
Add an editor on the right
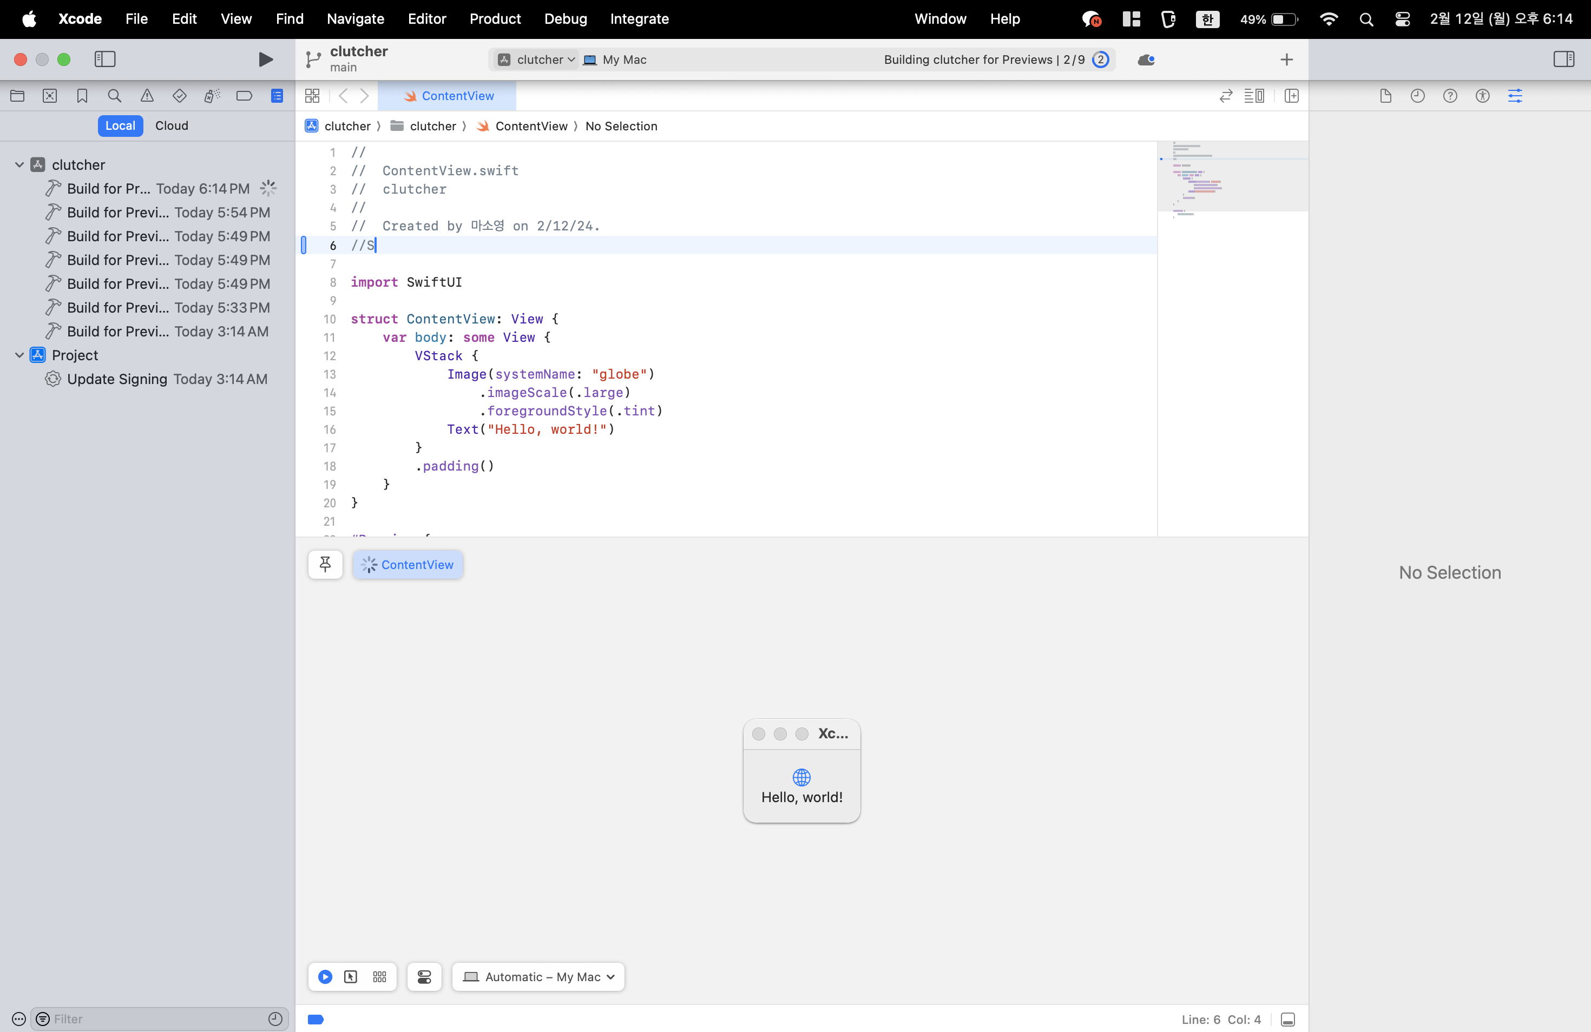(x=1292, y=96)
